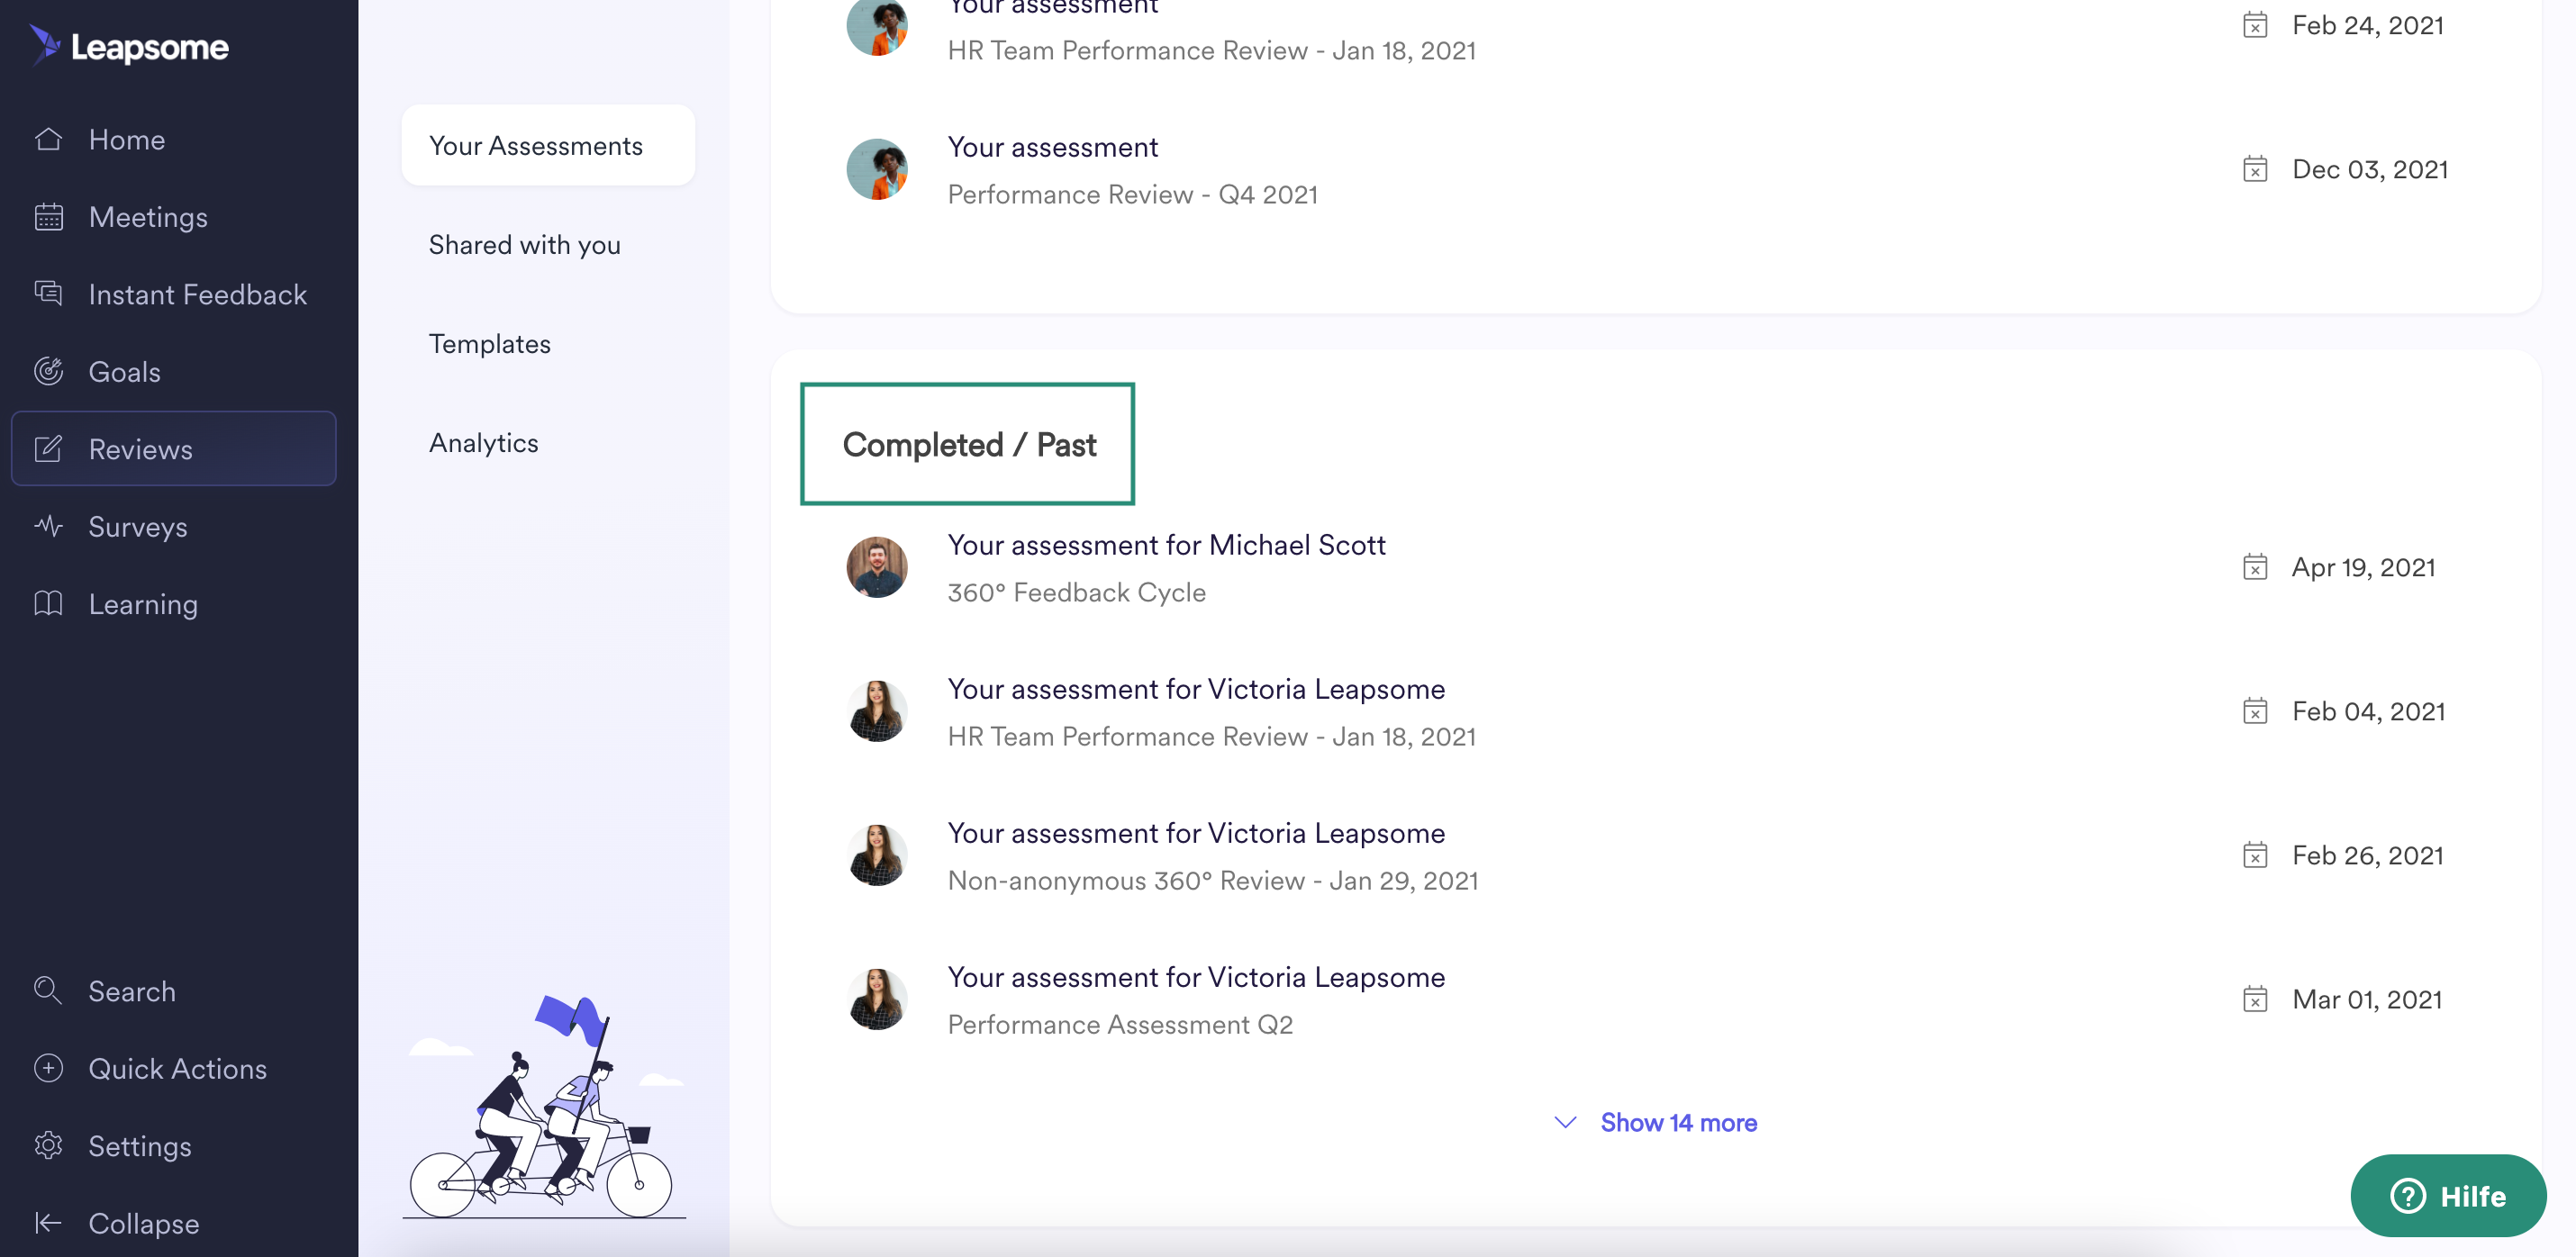Open Quick Actions in sidebar
2576x1257 pixels.
[x=178, y=1068]
